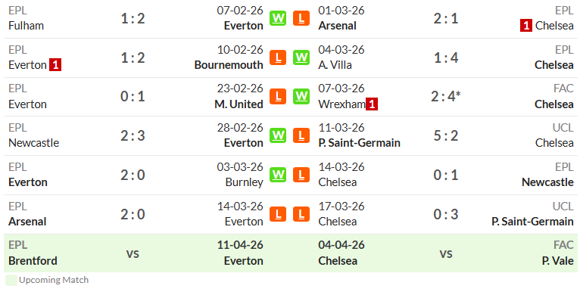Click the red card icon beside Wrexham
This screenshot has width=580, height=295.
[x=372, y=104]
